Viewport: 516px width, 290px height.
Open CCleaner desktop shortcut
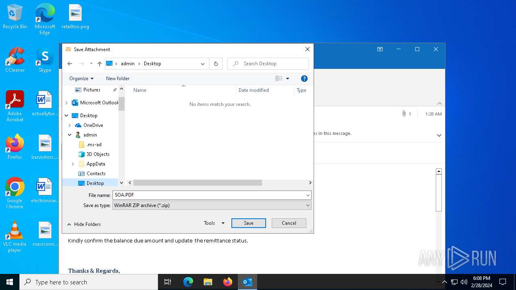pyautogui.click(x=15, y=60)
